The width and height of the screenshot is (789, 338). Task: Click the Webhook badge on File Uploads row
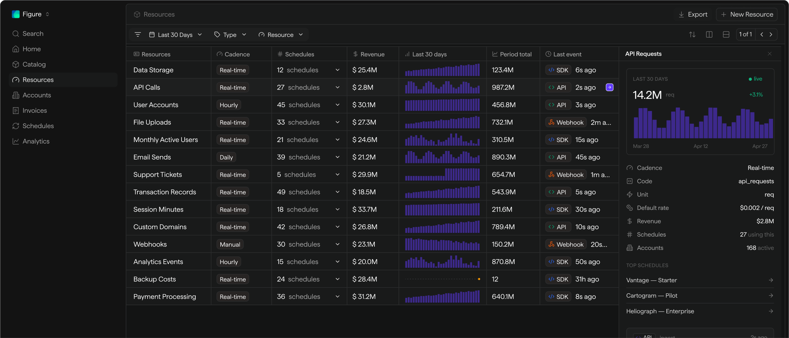point(566,122)
